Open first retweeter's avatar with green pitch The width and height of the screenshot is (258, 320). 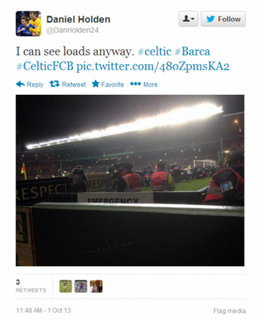pyautogui.click(x=66, y=286)
